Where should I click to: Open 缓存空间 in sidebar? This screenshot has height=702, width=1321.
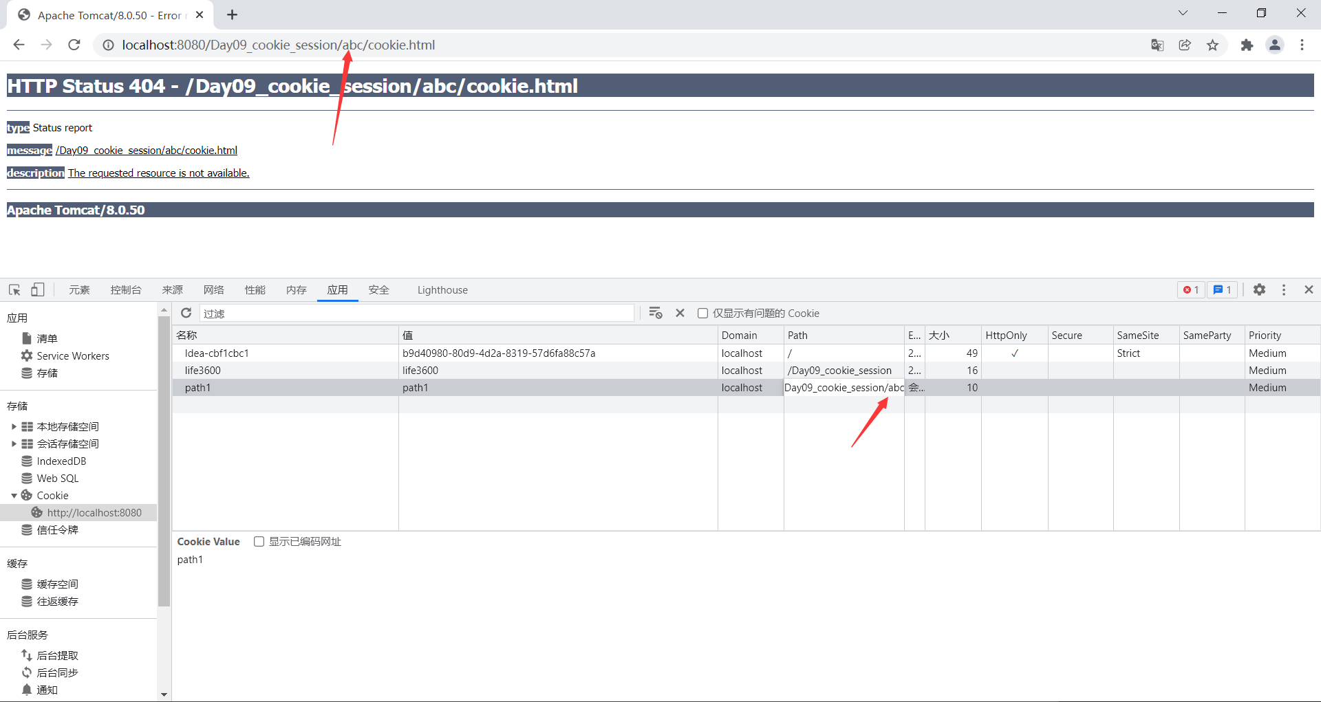[x=57, y=584]
